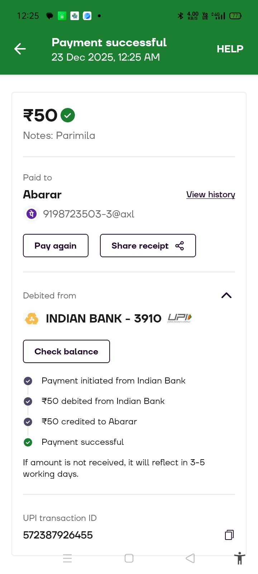Tap the UPI ID 9198723503-3@axl text
The width and height of the screenshot is (258, 574).
tap(89, 214)
